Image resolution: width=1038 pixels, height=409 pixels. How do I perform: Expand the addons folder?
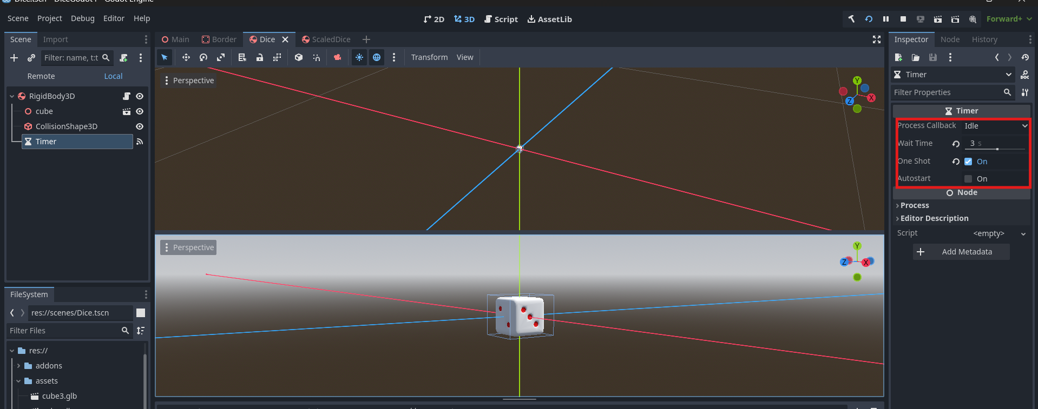point(19,366)
